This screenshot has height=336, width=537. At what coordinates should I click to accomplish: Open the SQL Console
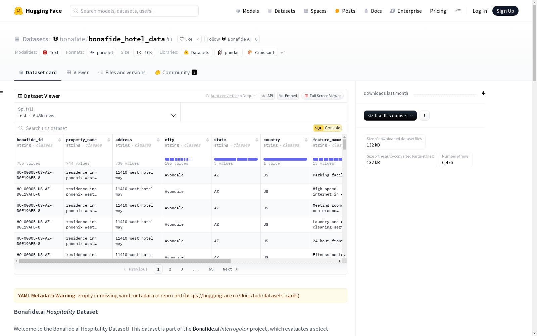tap(327, 128)
